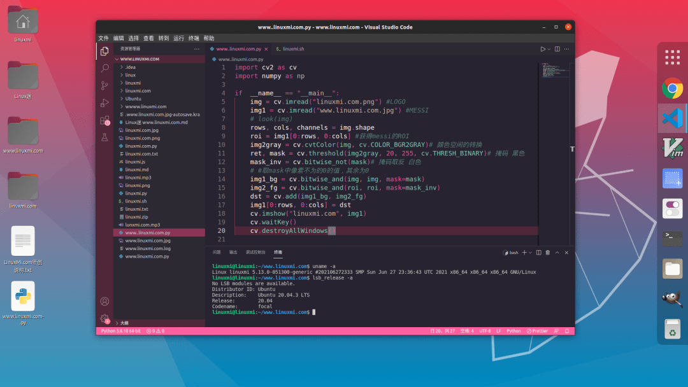The width and height of the screenshot is (688, 387).
Task: Open the bash terminal selector dropdown
Action: click(x=529, y=252)
